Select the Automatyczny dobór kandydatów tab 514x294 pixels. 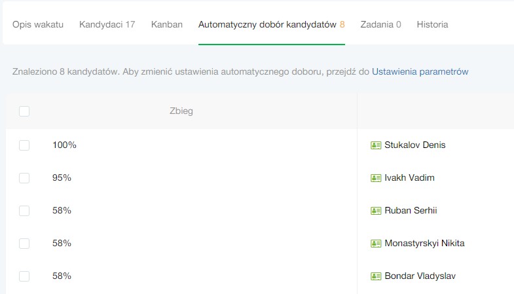(x=271, y=25)
